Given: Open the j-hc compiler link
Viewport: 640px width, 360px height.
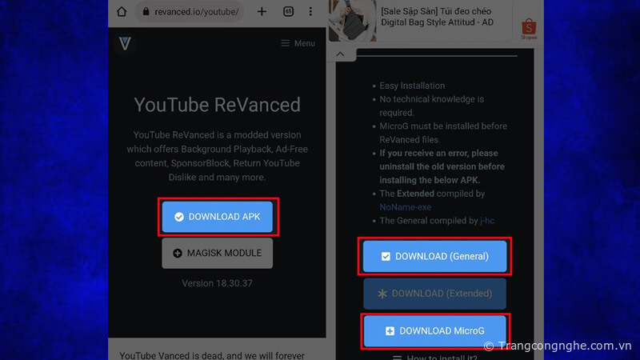Looking at the screenshot, I should pos(487,220).
